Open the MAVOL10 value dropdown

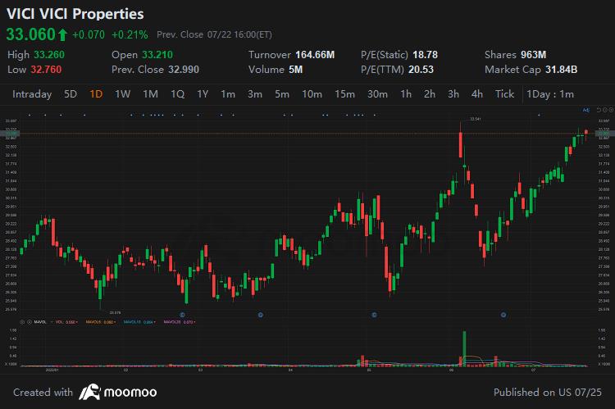[x=156, y=322]
